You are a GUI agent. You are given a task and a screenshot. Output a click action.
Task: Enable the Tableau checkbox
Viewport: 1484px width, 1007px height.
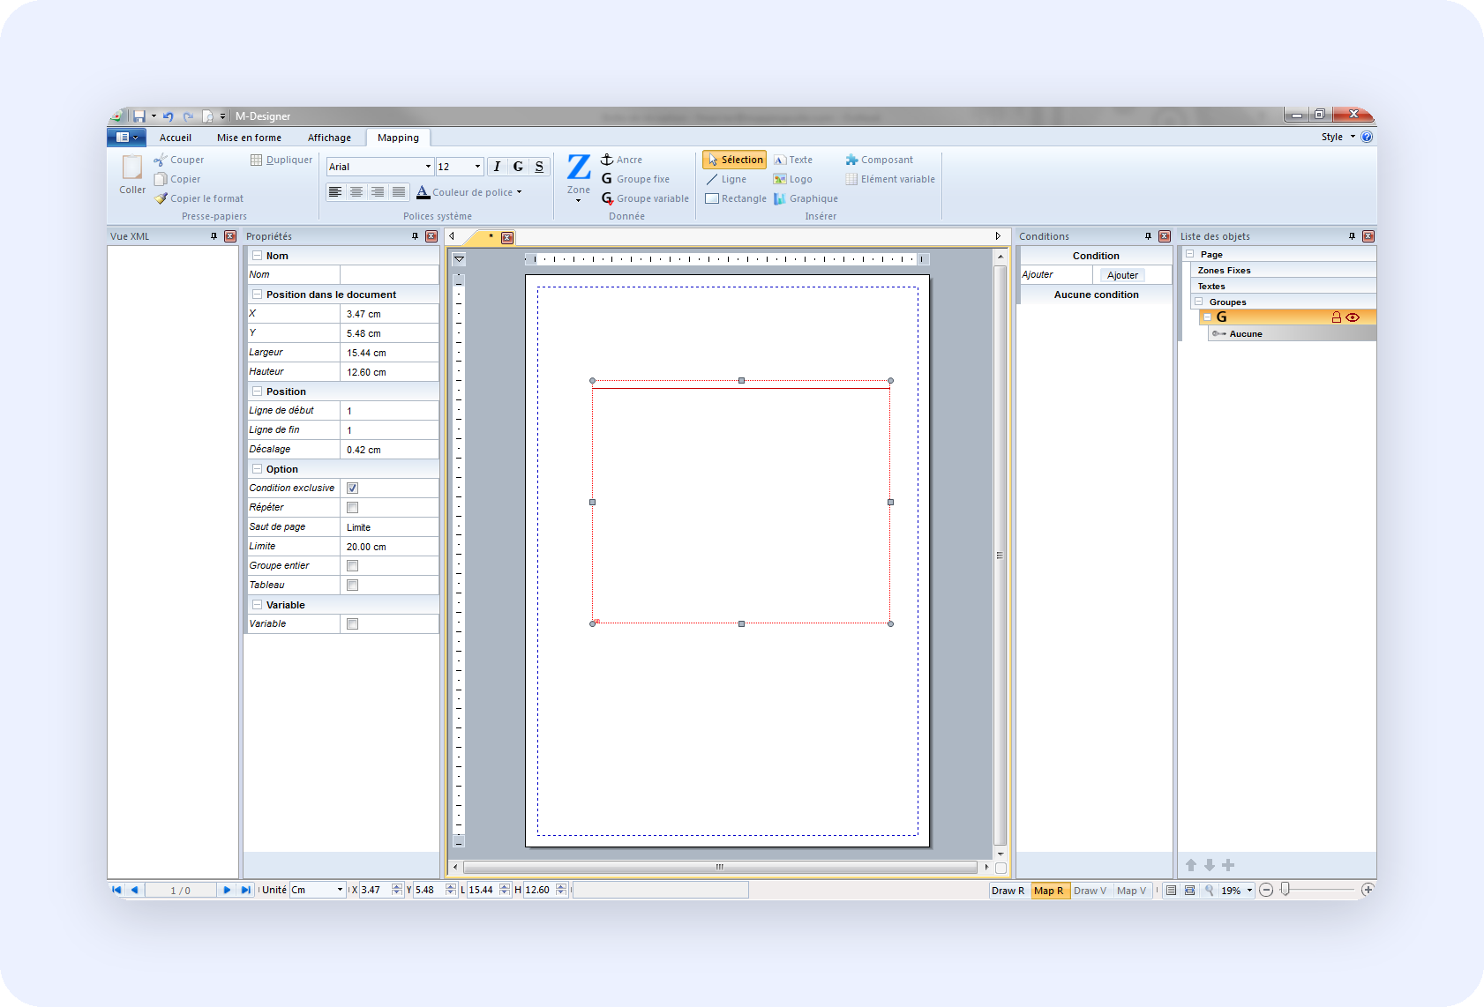352,585
